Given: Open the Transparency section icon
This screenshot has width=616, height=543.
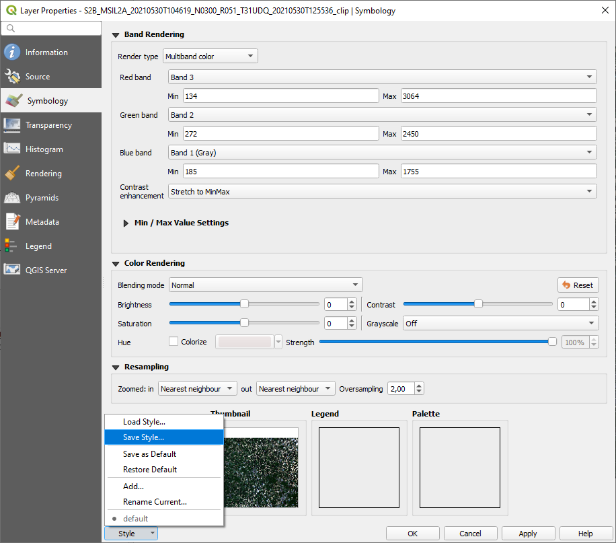Looking at the screenshot, I should pyautogui.click(x=12, y=125).
